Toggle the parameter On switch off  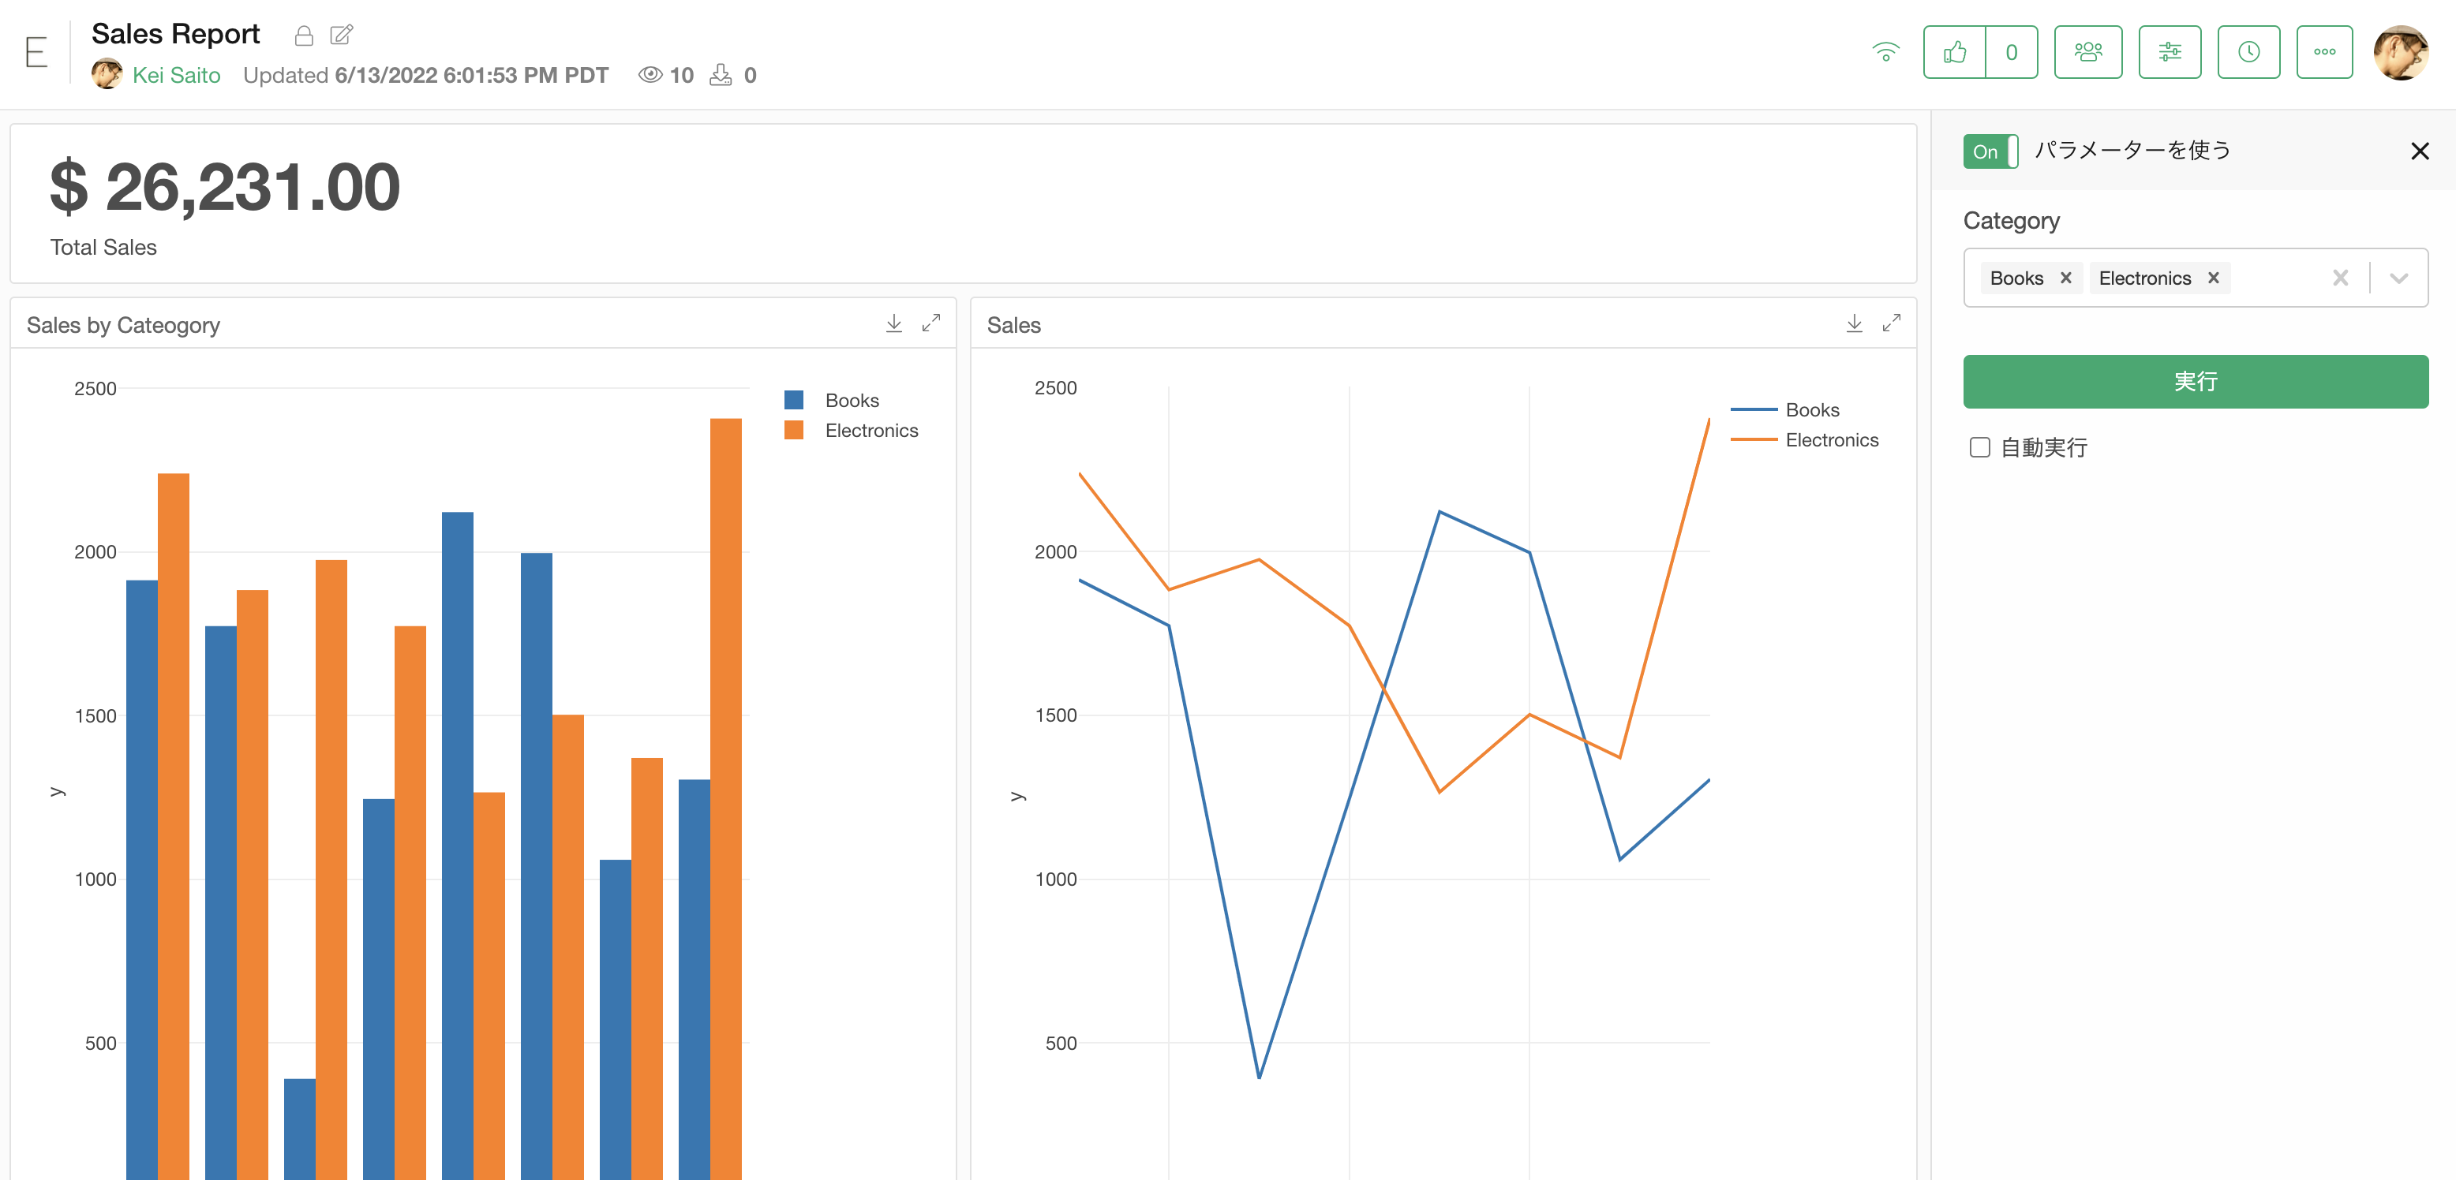click(1990, 151)
